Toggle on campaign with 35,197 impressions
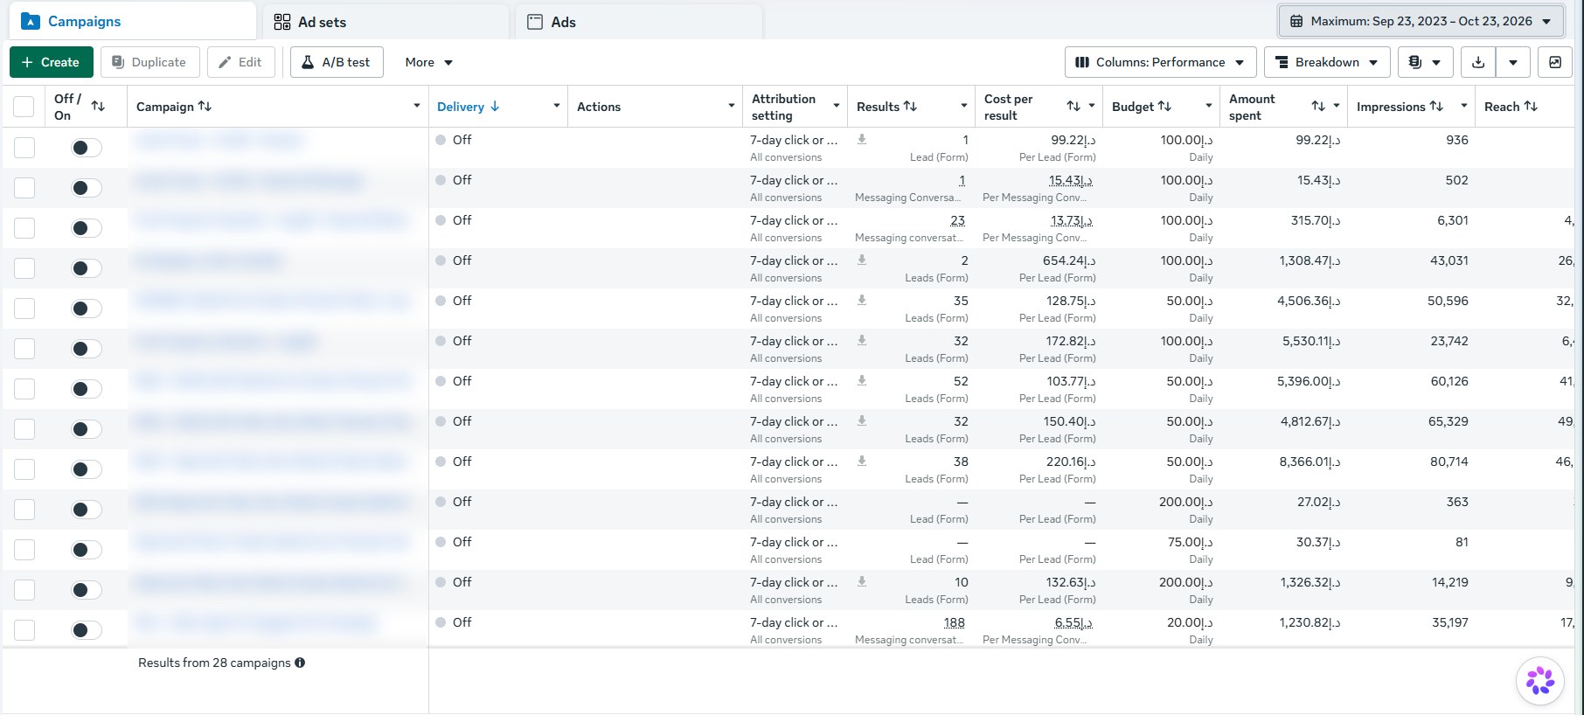The image size is (1584, 715). click(87, 630)
